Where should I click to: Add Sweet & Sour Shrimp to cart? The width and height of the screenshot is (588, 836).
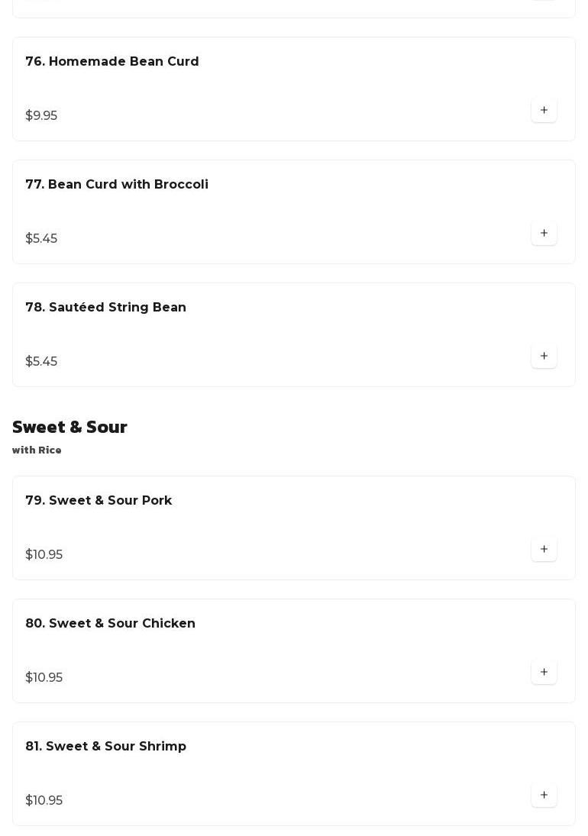tap(544, 795)
